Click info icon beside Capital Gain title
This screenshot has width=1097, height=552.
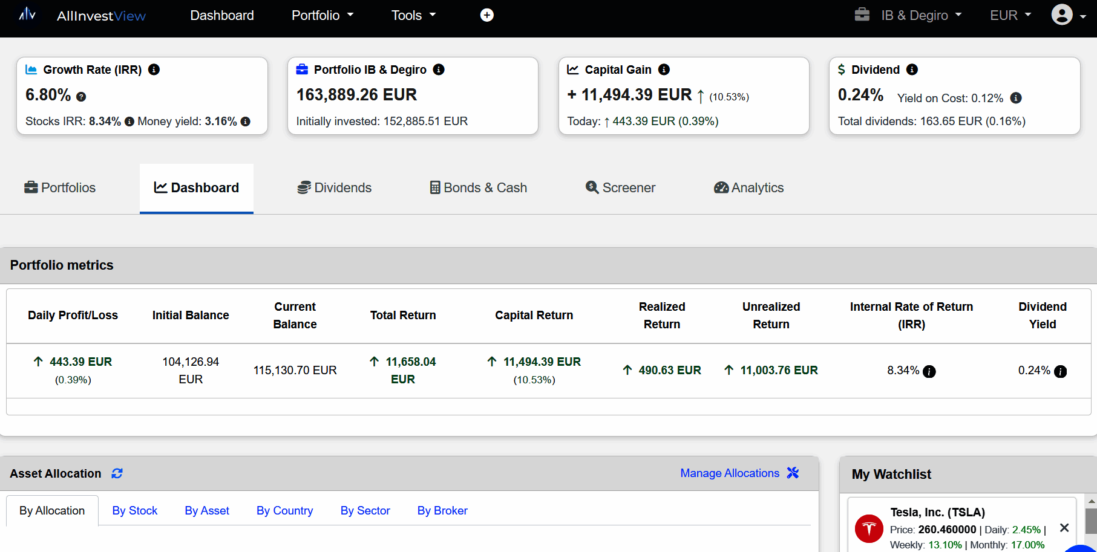[x=664, y=70]
